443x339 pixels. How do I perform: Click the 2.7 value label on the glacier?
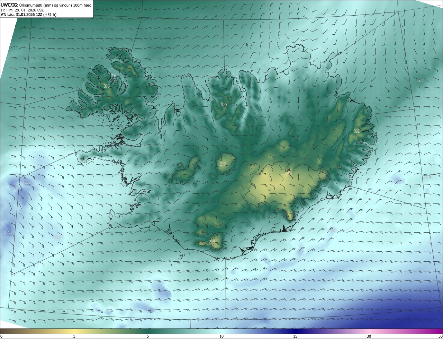pyautogui.click(x=223, y=164)
